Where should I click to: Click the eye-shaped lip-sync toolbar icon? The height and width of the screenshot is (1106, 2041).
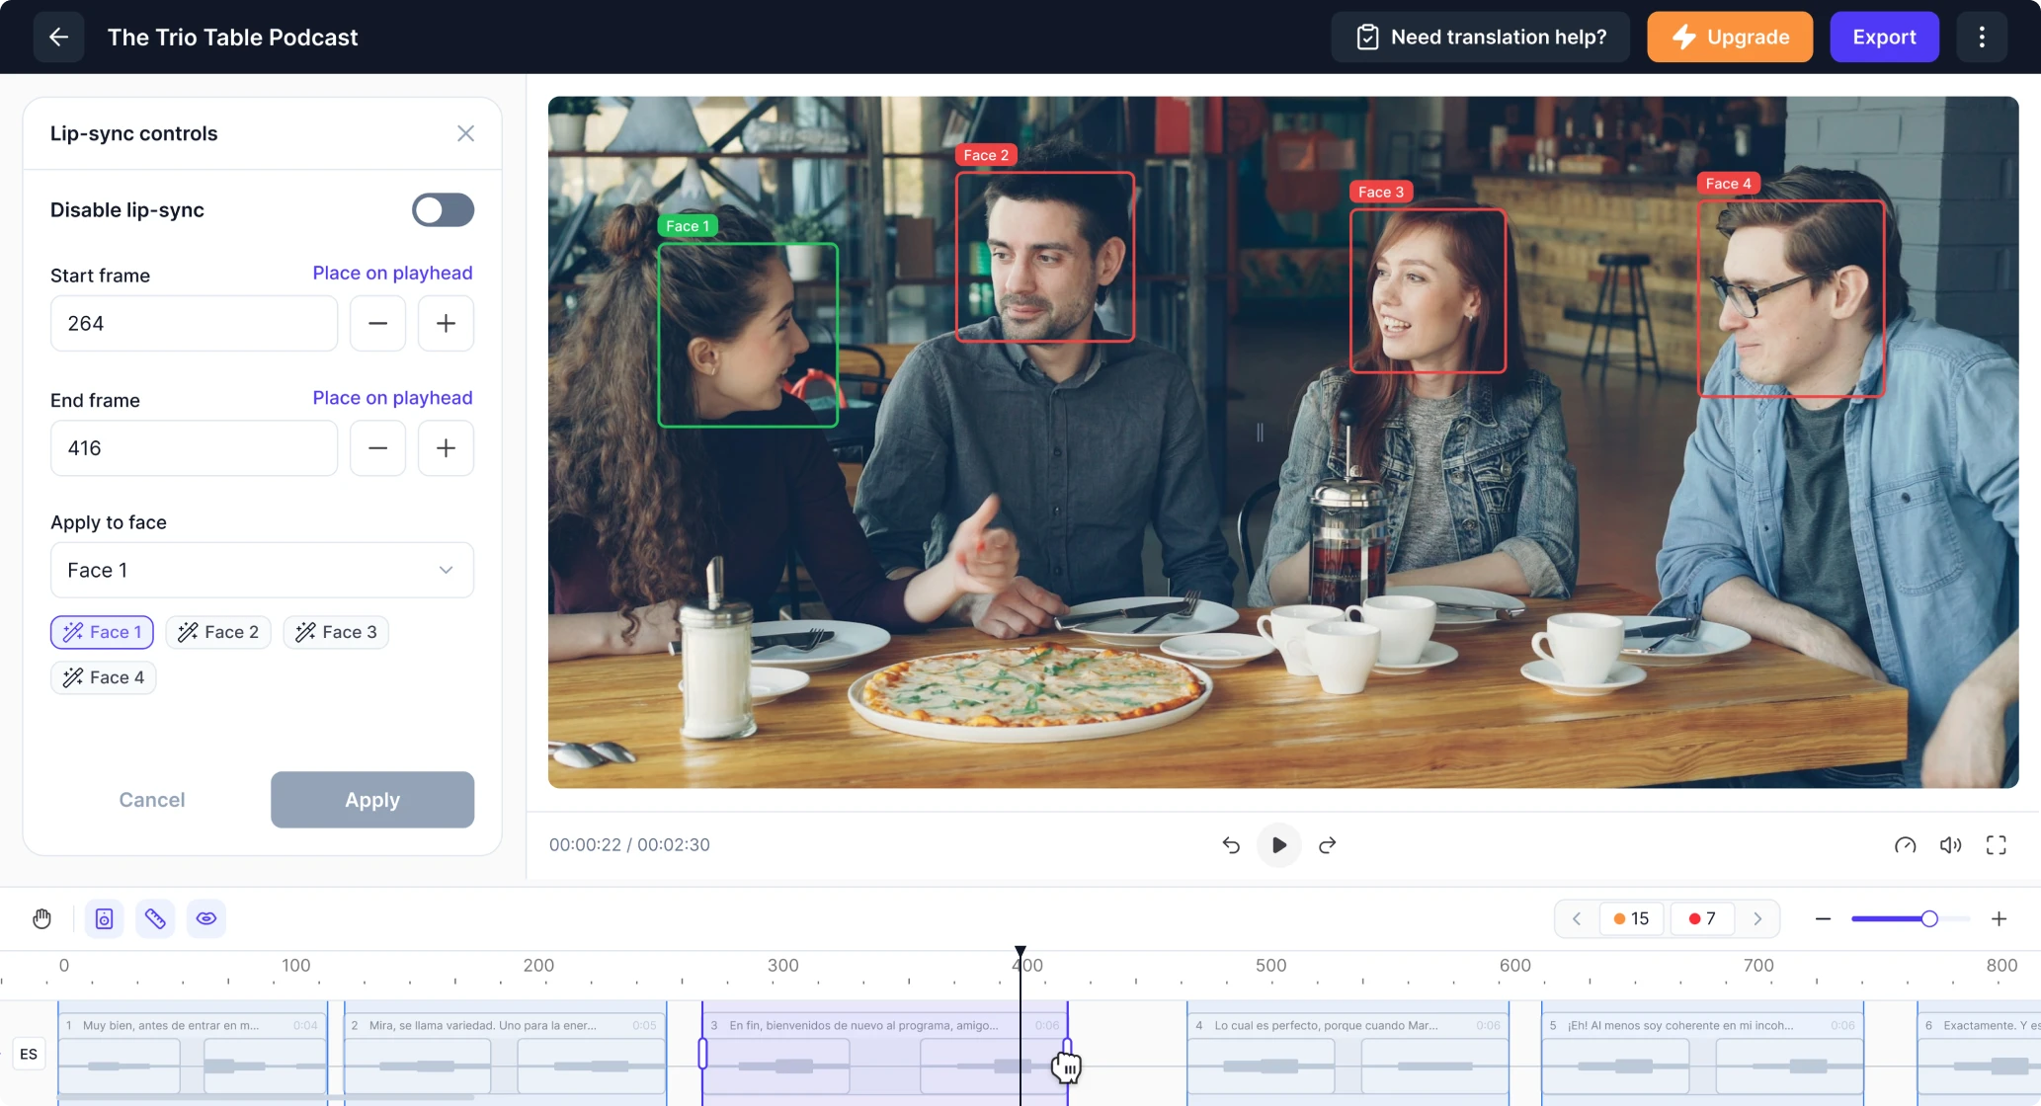coord(206,918)
